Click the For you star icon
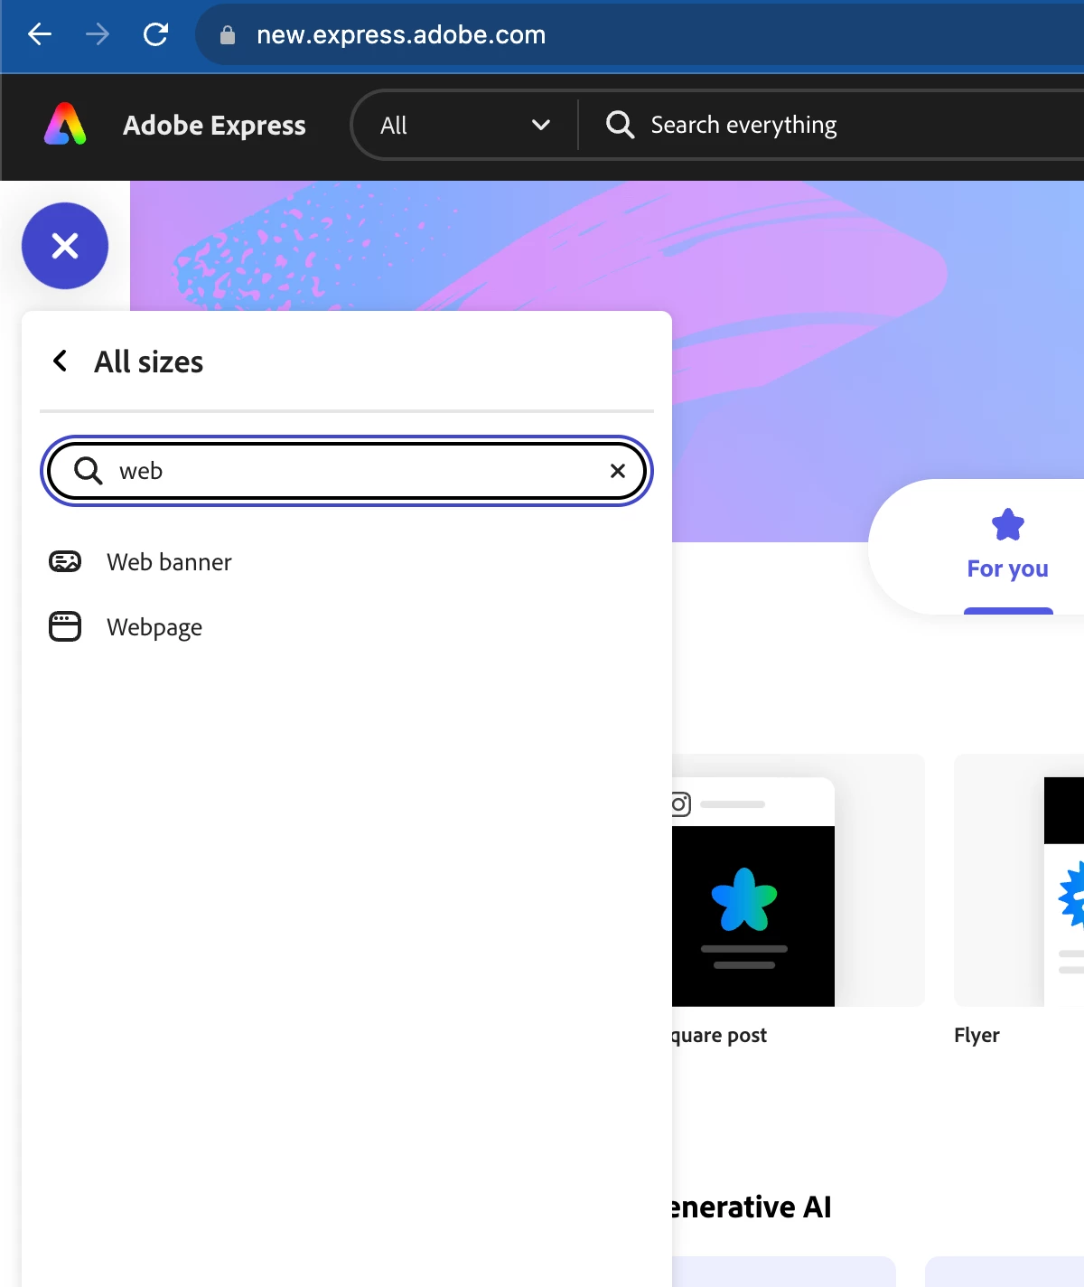Viewport: 1084px width, 1287px height. pos(1008,524)
